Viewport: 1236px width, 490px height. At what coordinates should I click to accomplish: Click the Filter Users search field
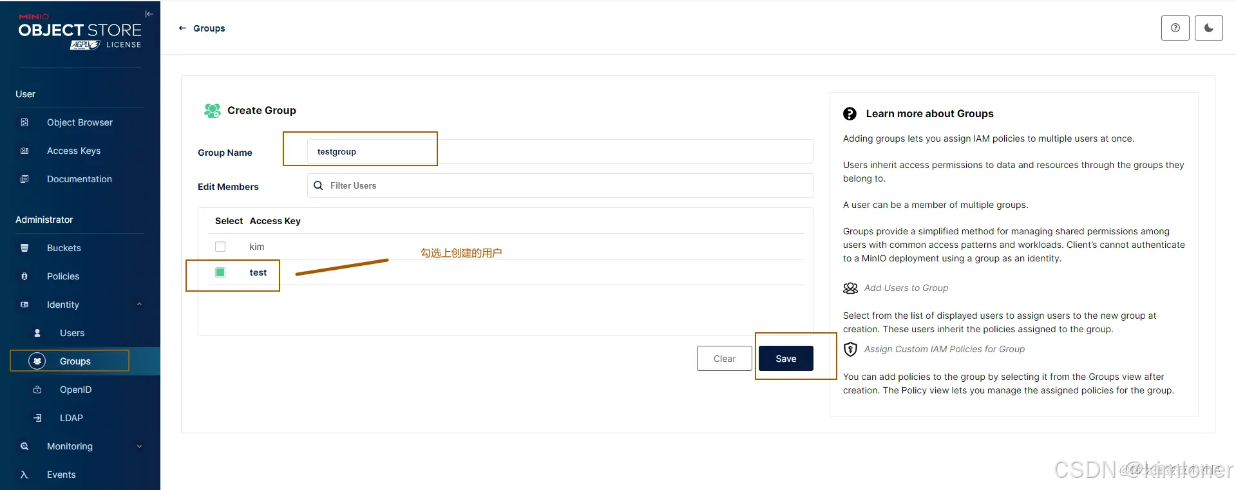click(560, 185)
